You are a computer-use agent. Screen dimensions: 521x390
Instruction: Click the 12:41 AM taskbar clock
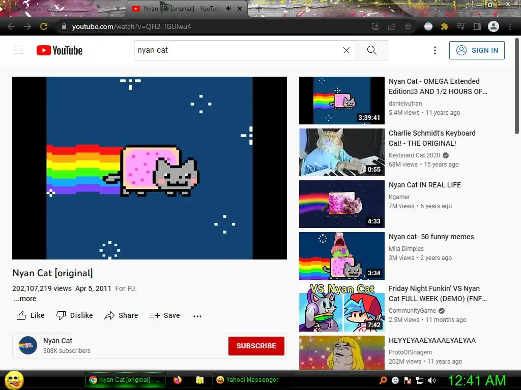(477, 380)
